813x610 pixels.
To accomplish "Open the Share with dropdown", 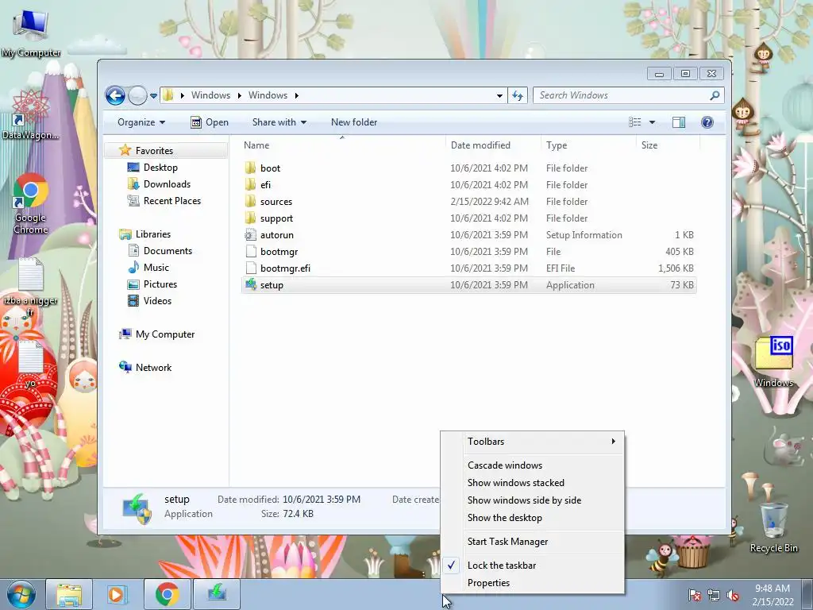I will (279, 122).
